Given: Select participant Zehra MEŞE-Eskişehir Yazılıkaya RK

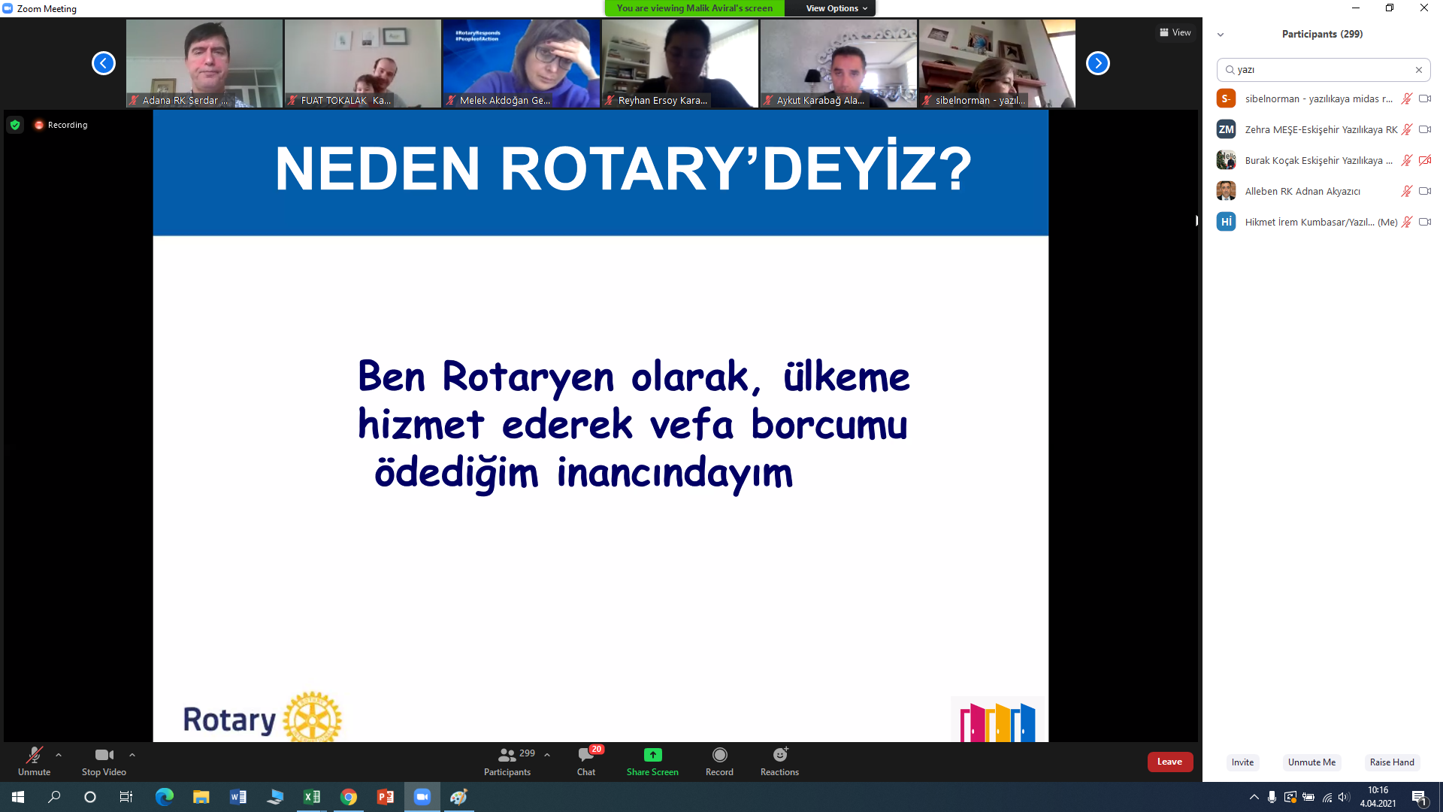Looking at the screenshot, I should click(x=1323, y=129).
